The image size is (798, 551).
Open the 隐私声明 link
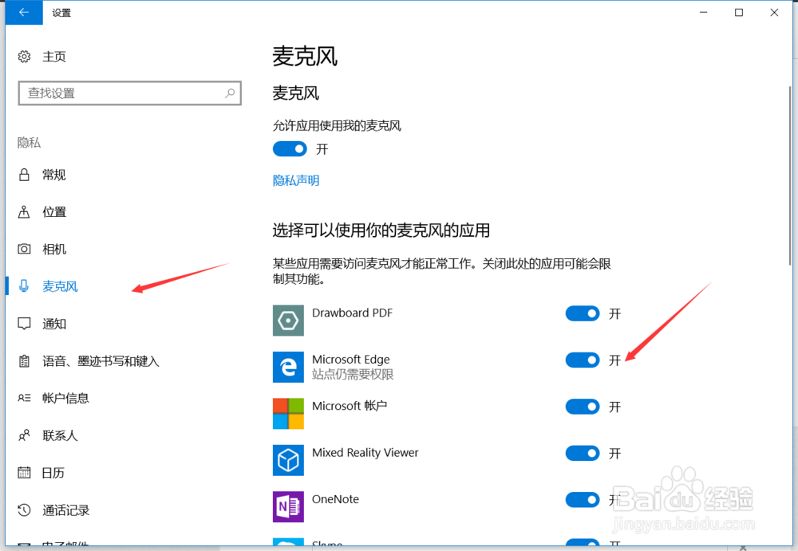pos(296,181)
